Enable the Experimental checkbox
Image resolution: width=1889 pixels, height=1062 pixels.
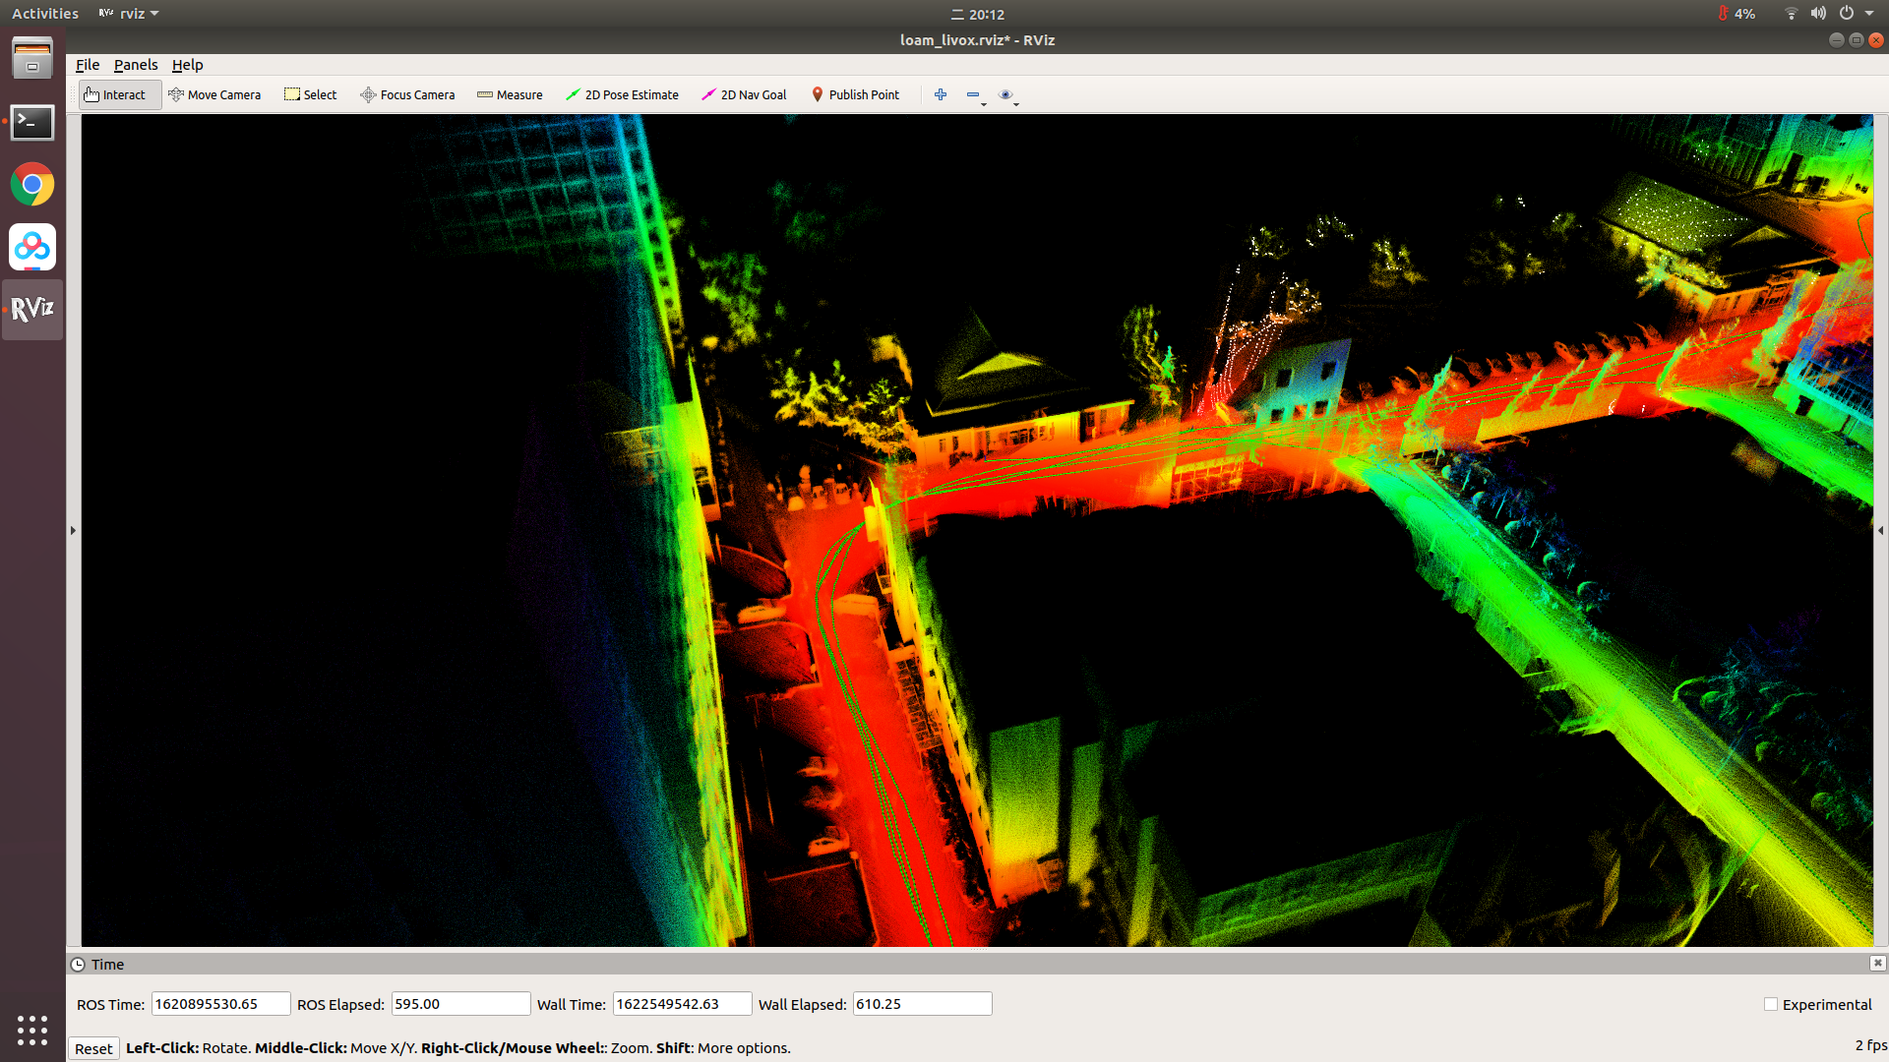point(1771,1004)
